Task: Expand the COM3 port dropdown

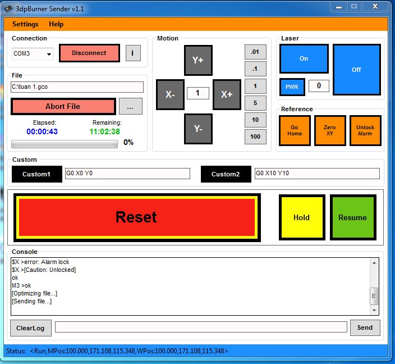Action: pos(49,54)
